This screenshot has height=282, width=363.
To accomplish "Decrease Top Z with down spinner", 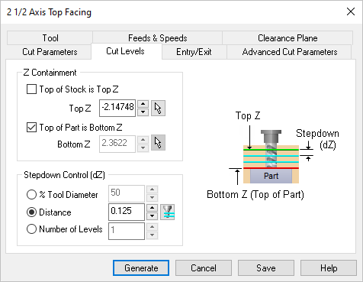I will (143, 112).
